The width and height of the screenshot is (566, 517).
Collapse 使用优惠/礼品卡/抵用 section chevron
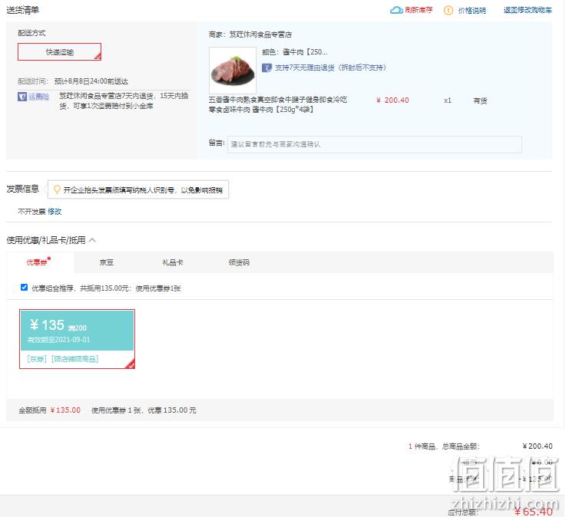[x=92, y=240]
